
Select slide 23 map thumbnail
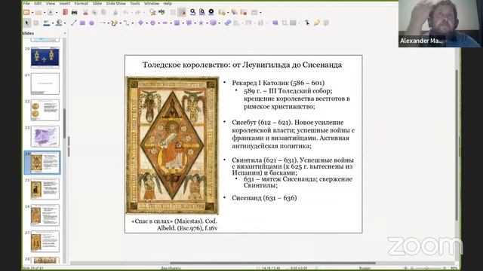(x=45, y=136)
